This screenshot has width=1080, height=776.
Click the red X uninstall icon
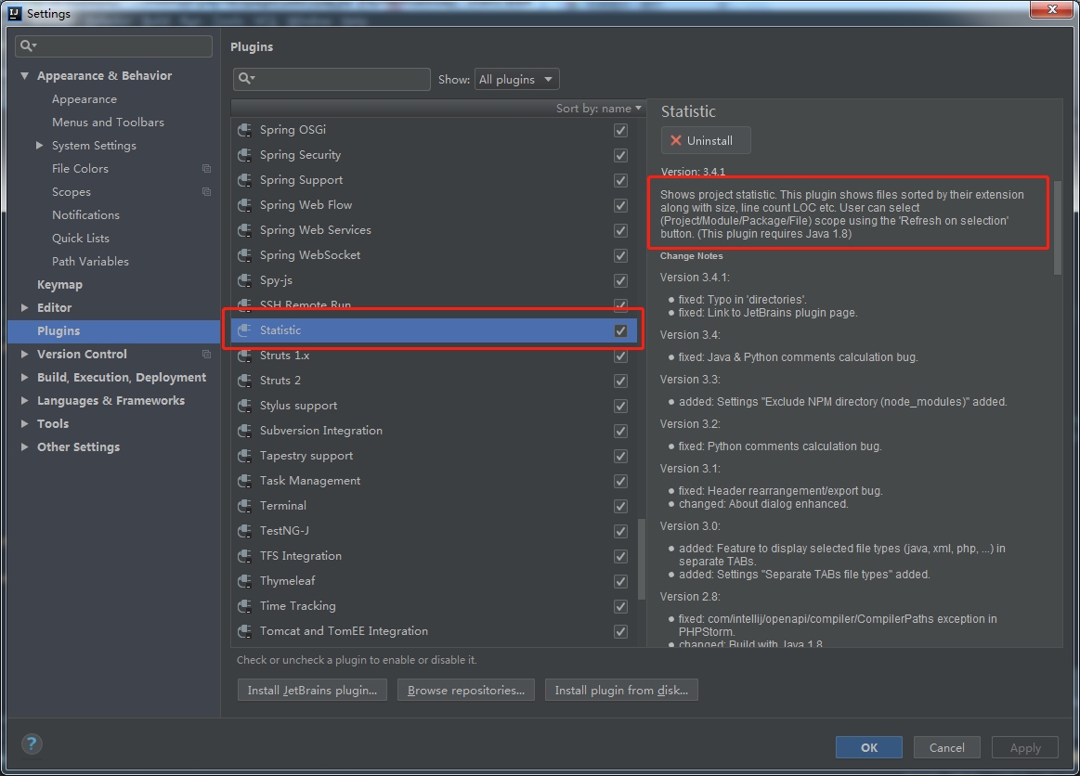click(x=676, y=140)
